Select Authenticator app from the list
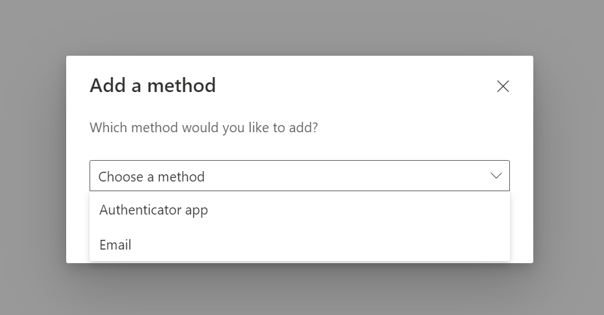The image size is (604, 315). 300,210
